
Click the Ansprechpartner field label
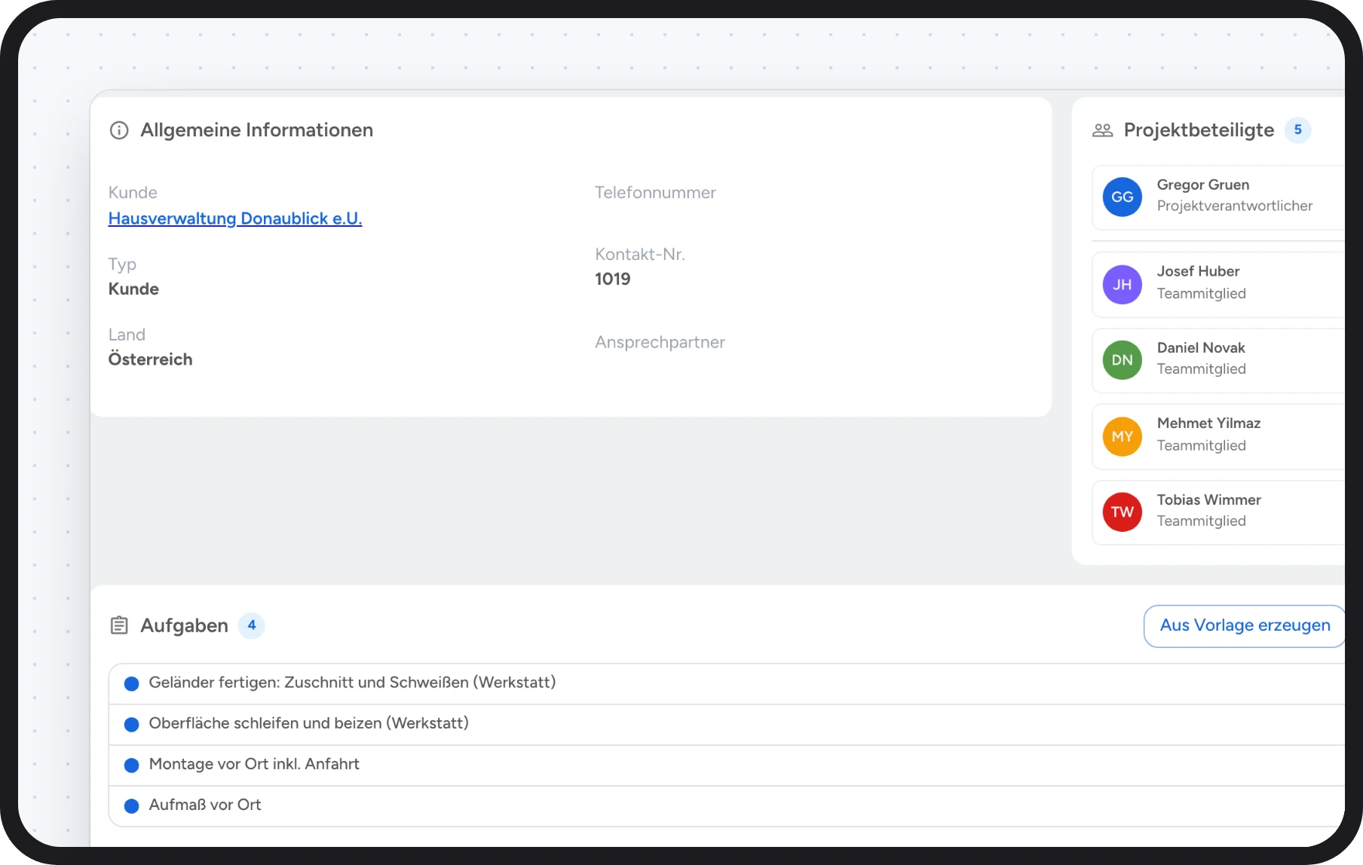660,343
